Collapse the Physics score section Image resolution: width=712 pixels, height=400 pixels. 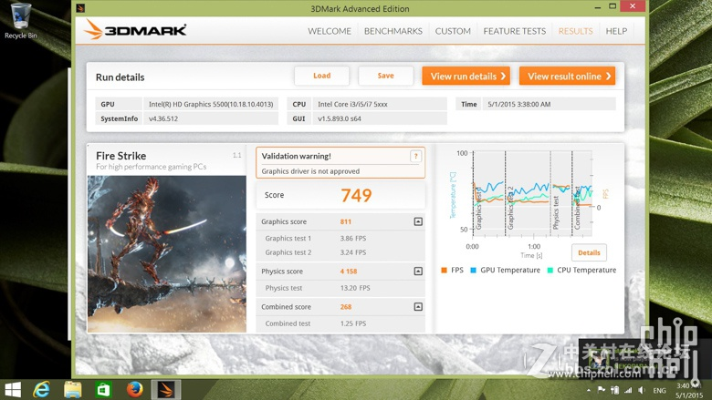pos(418,272)
